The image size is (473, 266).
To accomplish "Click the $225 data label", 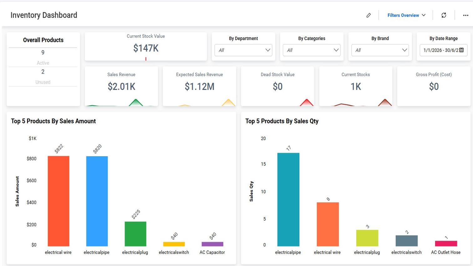I will pyautogui.click(x=136, y=214).
